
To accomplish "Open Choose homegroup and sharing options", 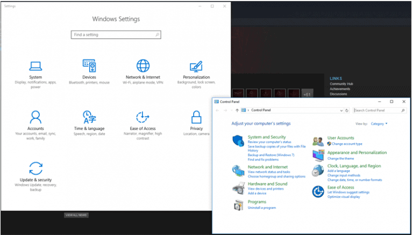I will point(276,177).
